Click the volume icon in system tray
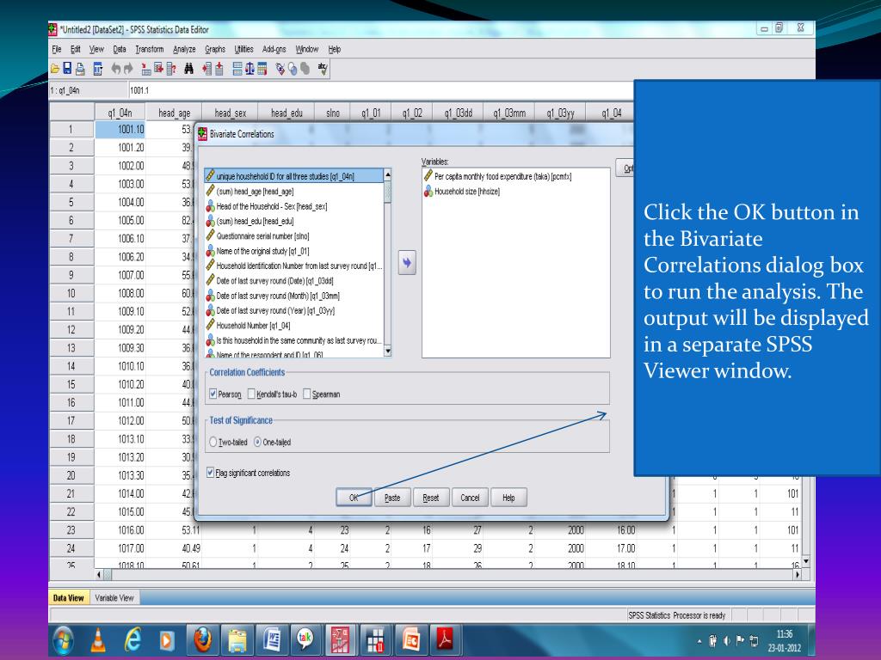The image size is (881, 660). (x=726, y=640)
